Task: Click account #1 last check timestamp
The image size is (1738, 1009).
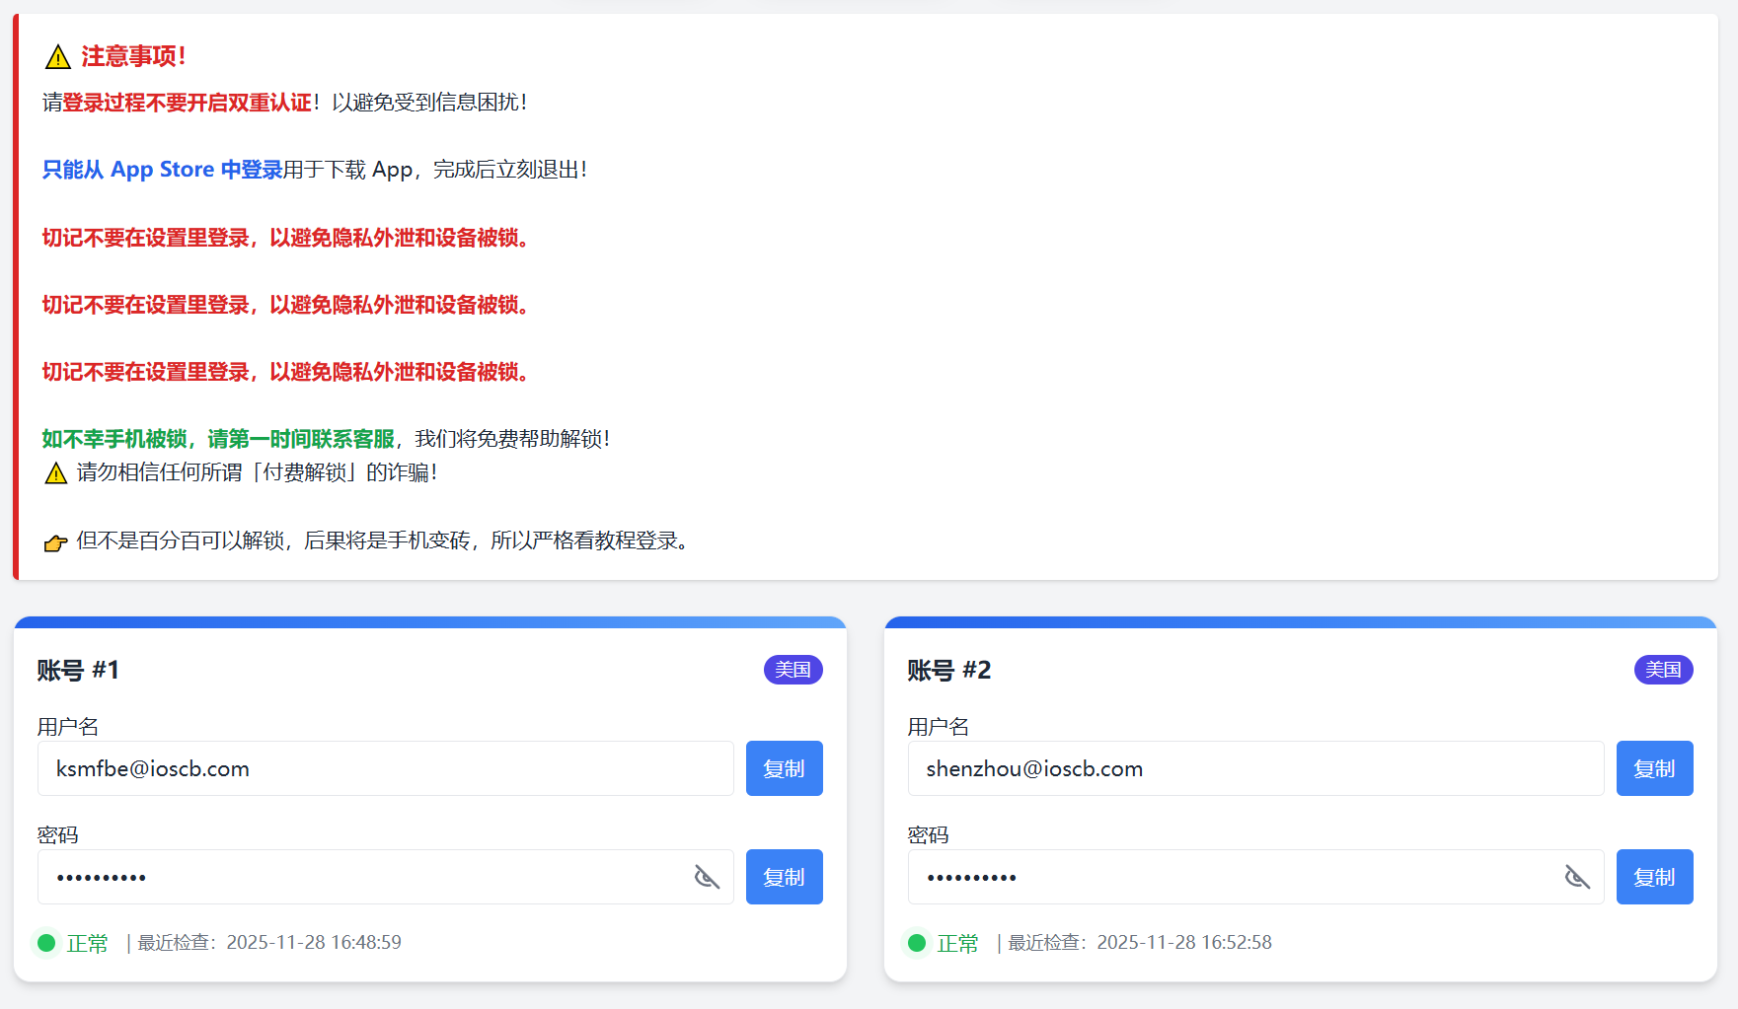Action: pyautogui.click(x=314, y=943)
